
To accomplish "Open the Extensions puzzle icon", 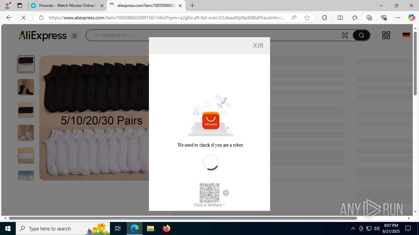I will pyautogui.click(x=324, y=18).
